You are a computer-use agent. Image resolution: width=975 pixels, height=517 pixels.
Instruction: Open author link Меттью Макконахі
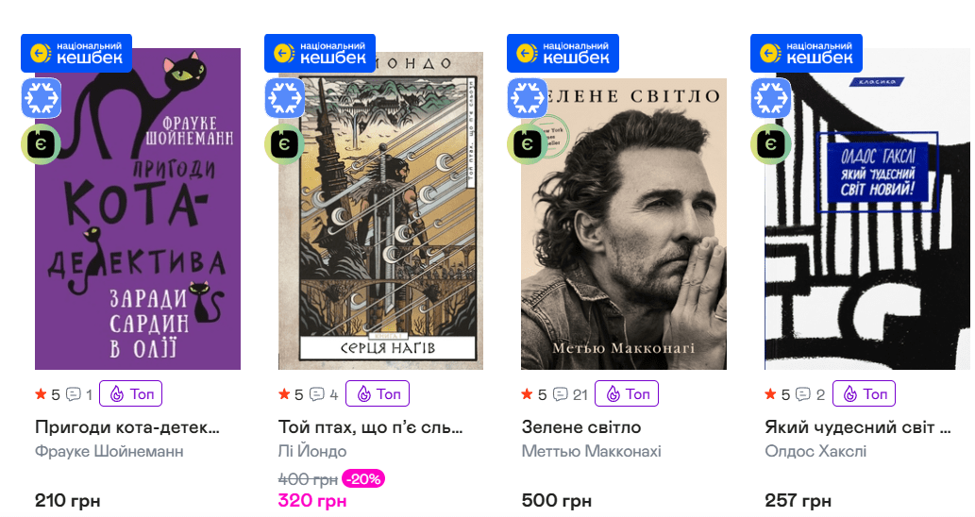pos(591,451)
